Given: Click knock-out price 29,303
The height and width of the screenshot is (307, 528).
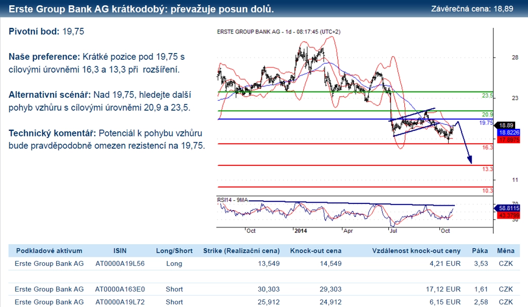Looking at the screenshot, I should 331,289.
